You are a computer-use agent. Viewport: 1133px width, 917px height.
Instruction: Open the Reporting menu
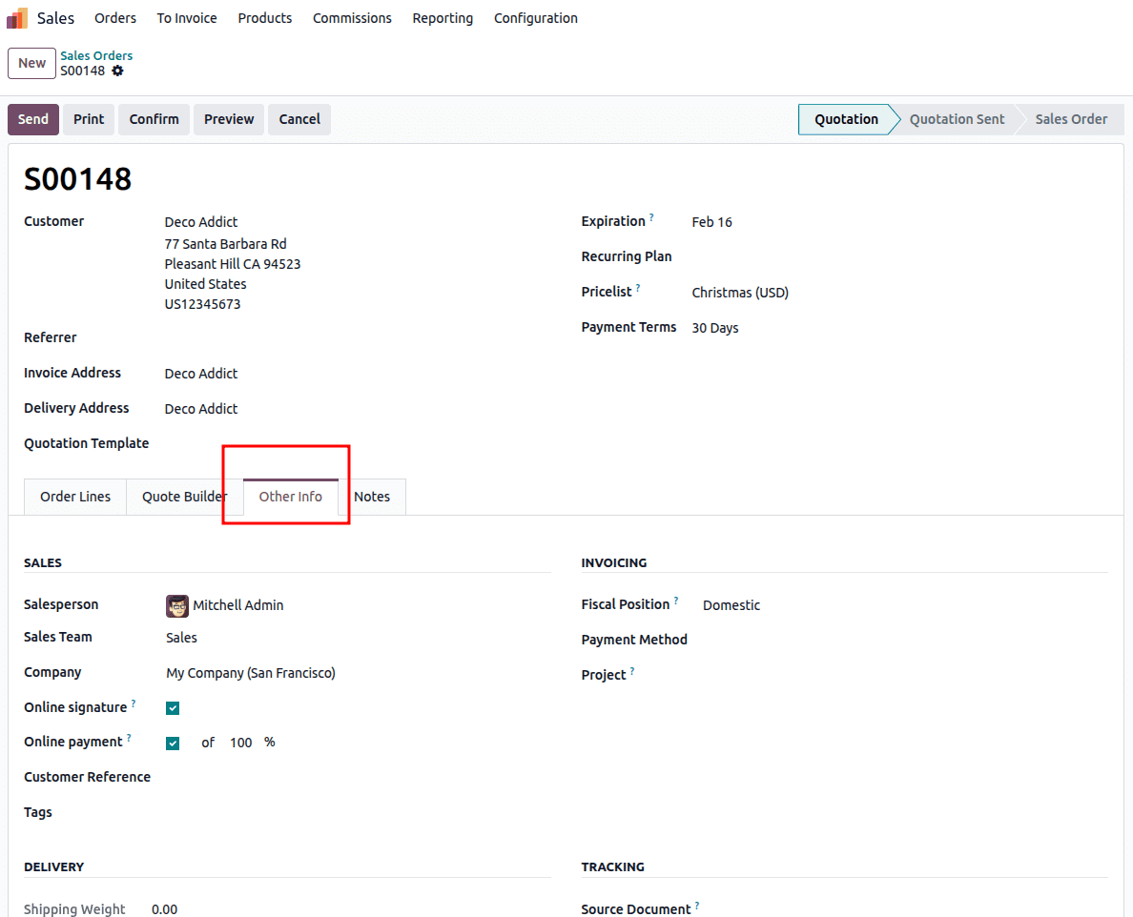point(443,17)
